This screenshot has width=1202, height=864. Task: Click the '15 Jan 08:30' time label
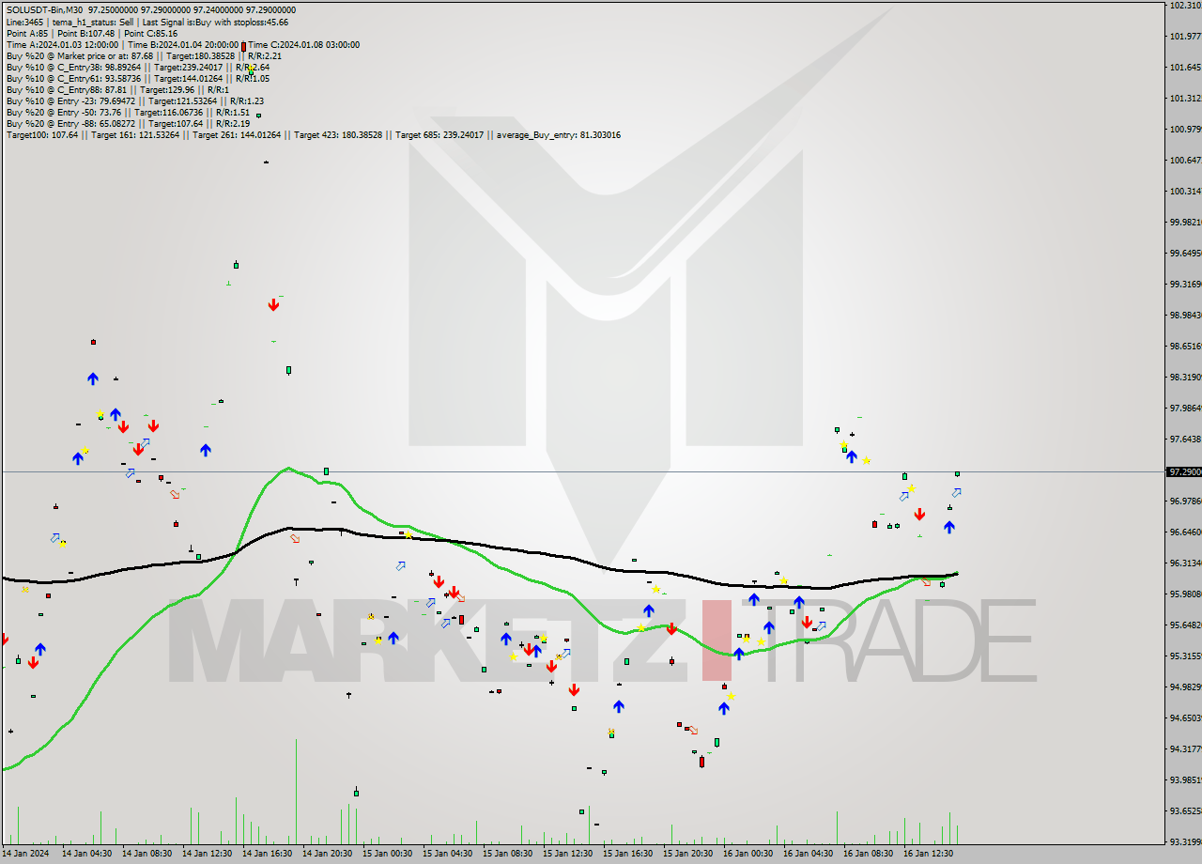[507, 854]
